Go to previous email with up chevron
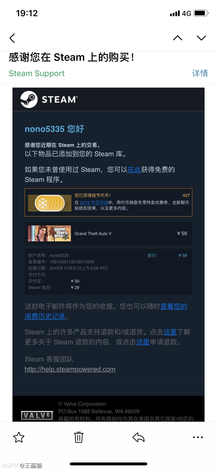This screenshot has width=217, height=470. [x=178, y=38]
